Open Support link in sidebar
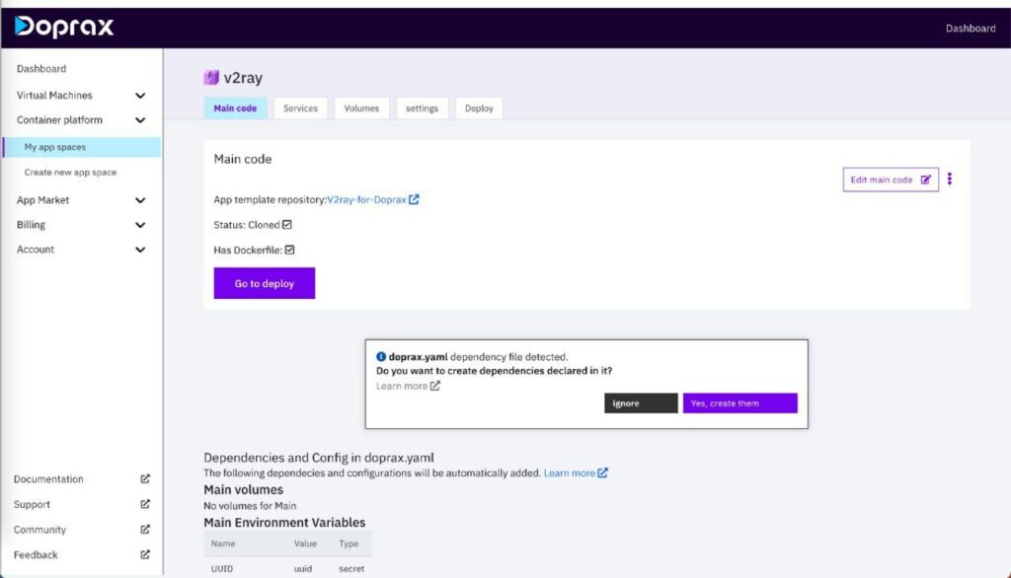Viewport: 1011px width, 578px height. click(32, 504)
